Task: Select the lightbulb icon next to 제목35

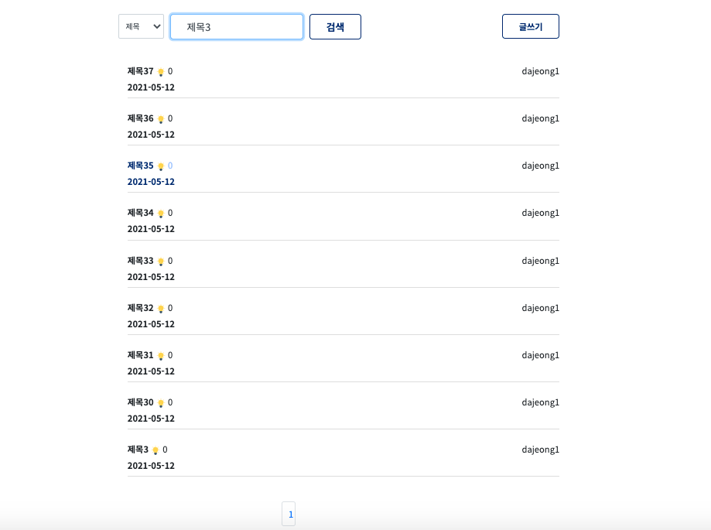Action: [x=160, y=166]
